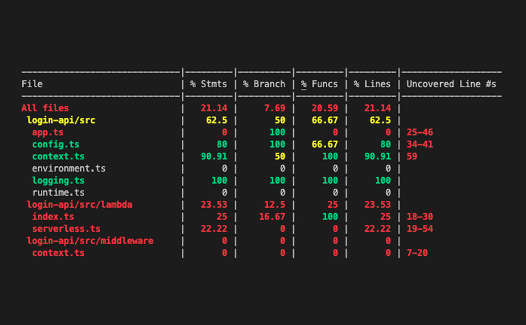The width and height of the screenshot is (526, 325).
Task: Click 'context.ts' under login-api/src
Action: [x=58, y=156]
